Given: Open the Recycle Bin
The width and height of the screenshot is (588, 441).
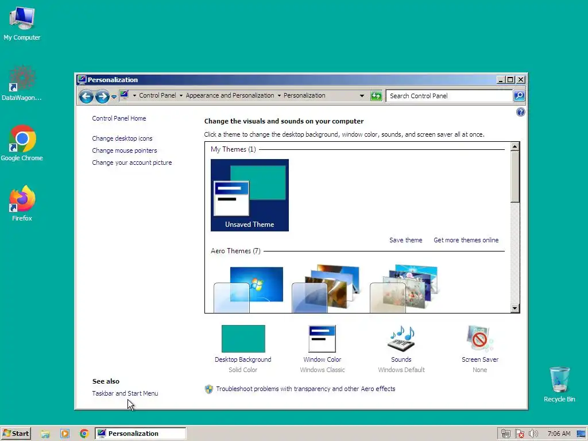Looking at the screenshot, I should pos(559,384).
